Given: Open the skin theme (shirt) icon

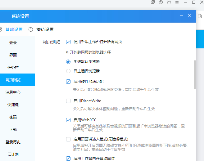Looking at the screenshot, I should click(x=169, y=2).
